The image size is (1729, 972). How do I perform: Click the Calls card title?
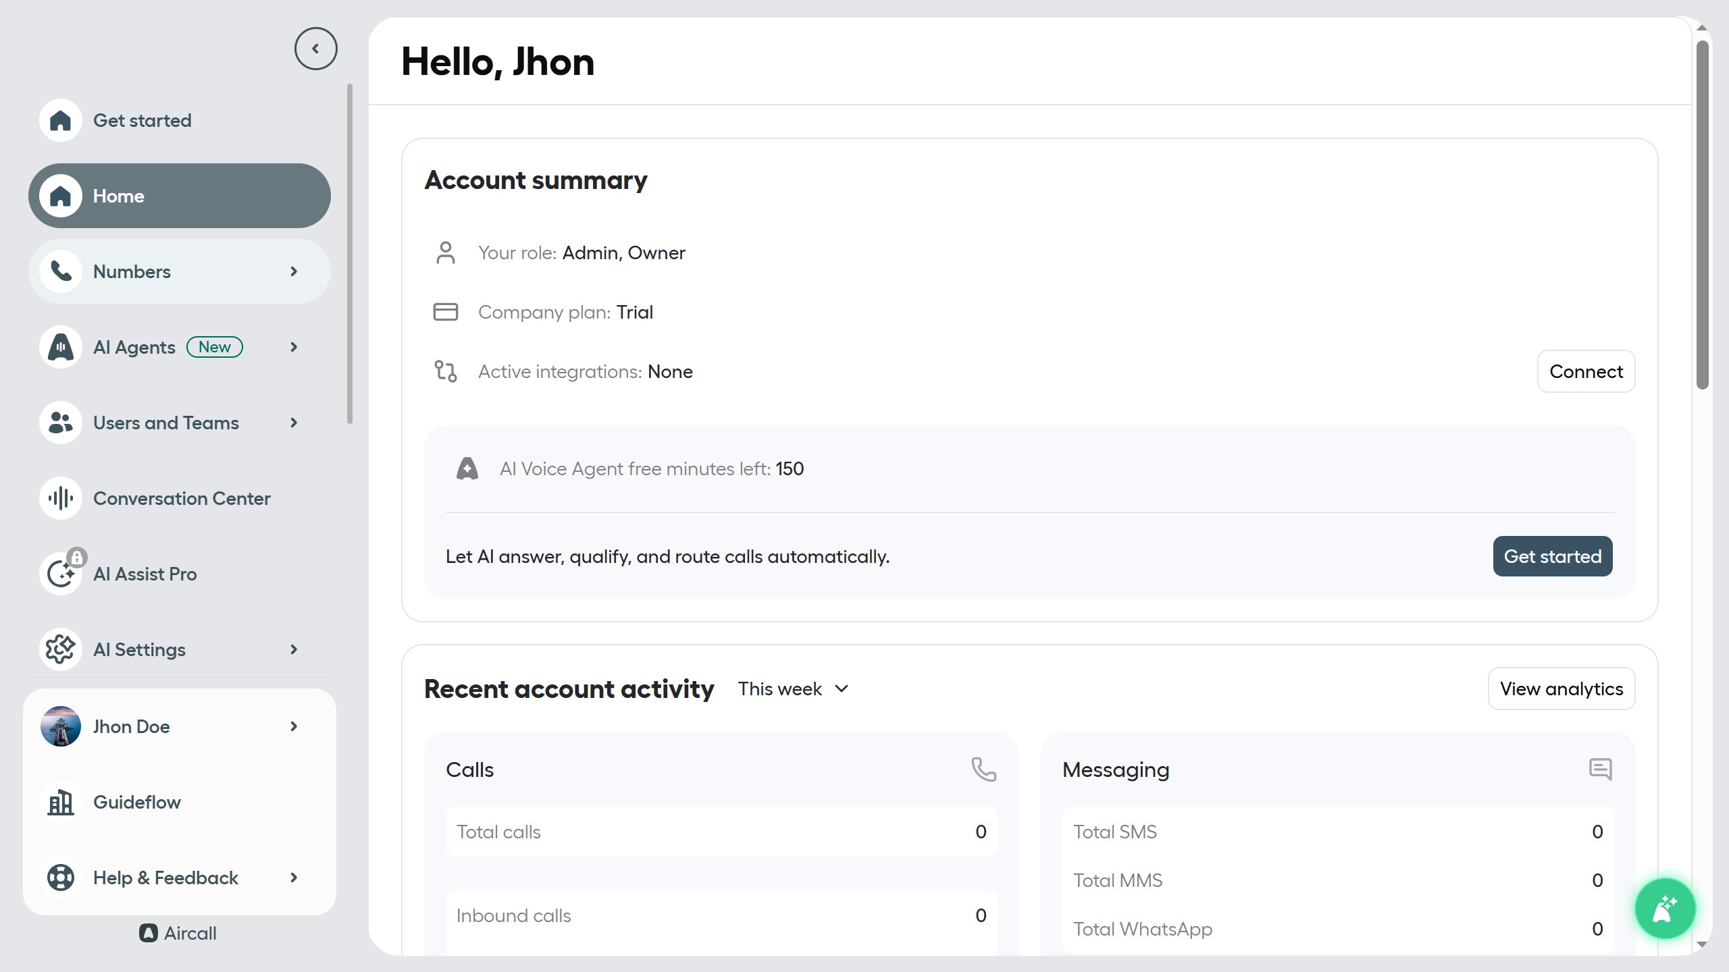click(469, 769)
